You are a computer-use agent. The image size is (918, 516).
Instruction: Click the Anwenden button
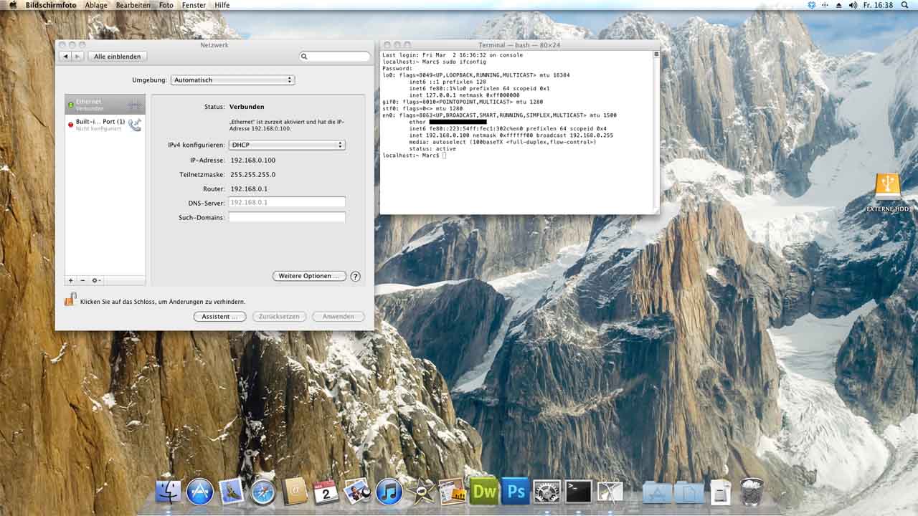point(338,316)
